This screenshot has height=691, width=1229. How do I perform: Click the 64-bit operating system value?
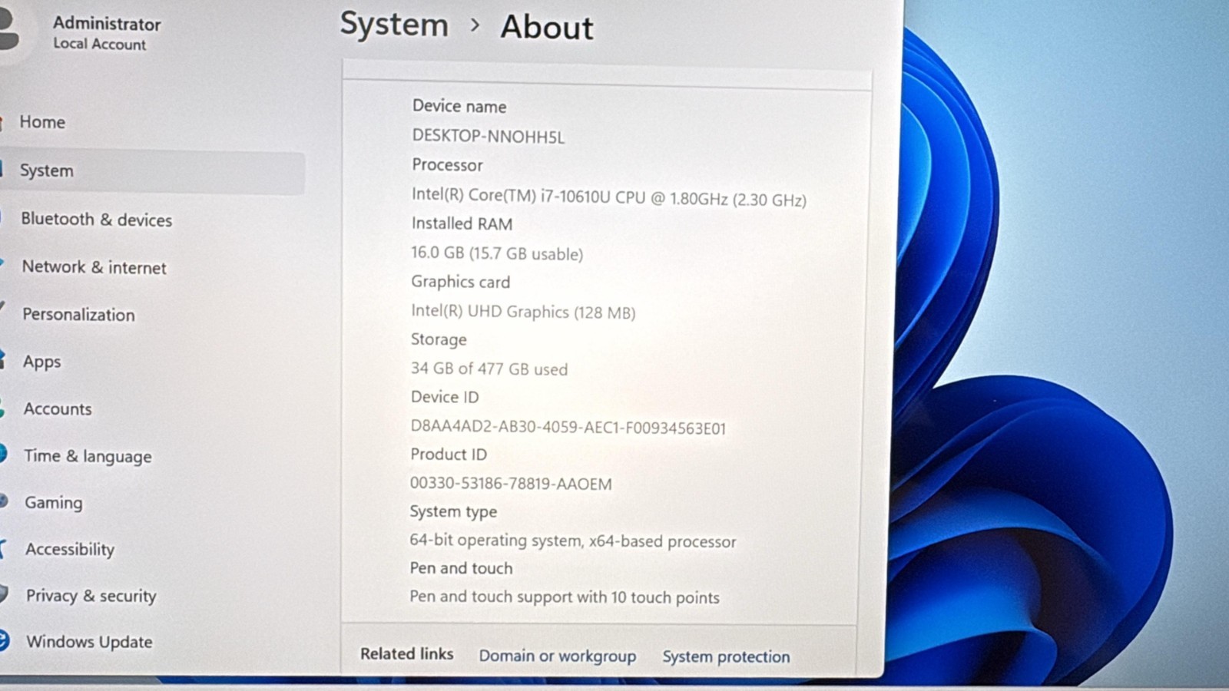[x=572, y=541]
